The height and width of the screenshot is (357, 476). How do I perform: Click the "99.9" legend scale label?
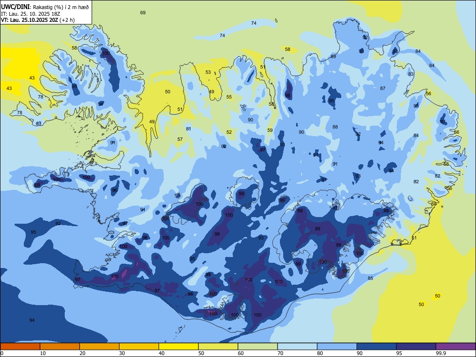440,353
